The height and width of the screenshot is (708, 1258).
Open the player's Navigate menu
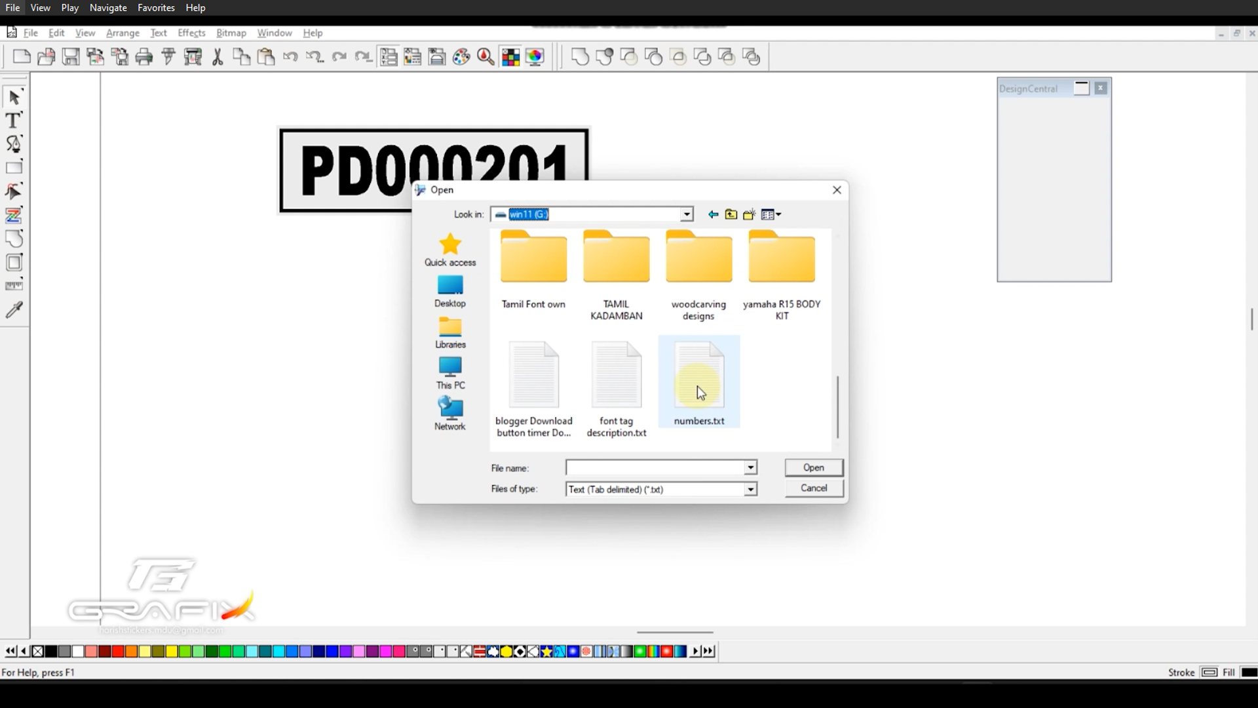pos(108,8)
